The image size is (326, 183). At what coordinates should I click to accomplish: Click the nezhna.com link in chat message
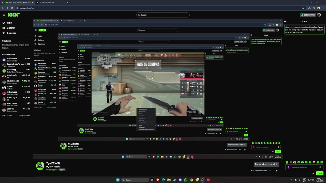295,33
